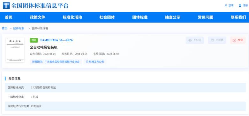
Task: Click the 全国团体标准信息平台 site title
Action: coord(40,5)
